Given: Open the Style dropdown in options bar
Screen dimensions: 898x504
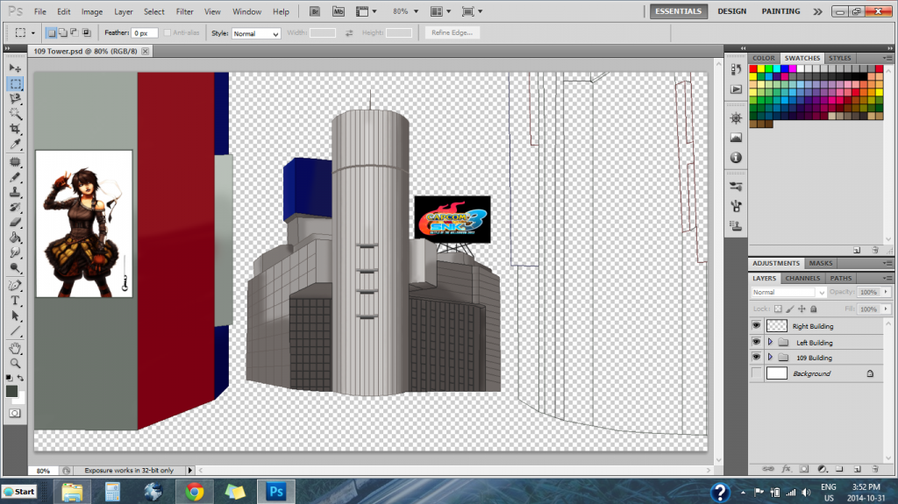Looking at the screenshot, I should click(256, 33).
